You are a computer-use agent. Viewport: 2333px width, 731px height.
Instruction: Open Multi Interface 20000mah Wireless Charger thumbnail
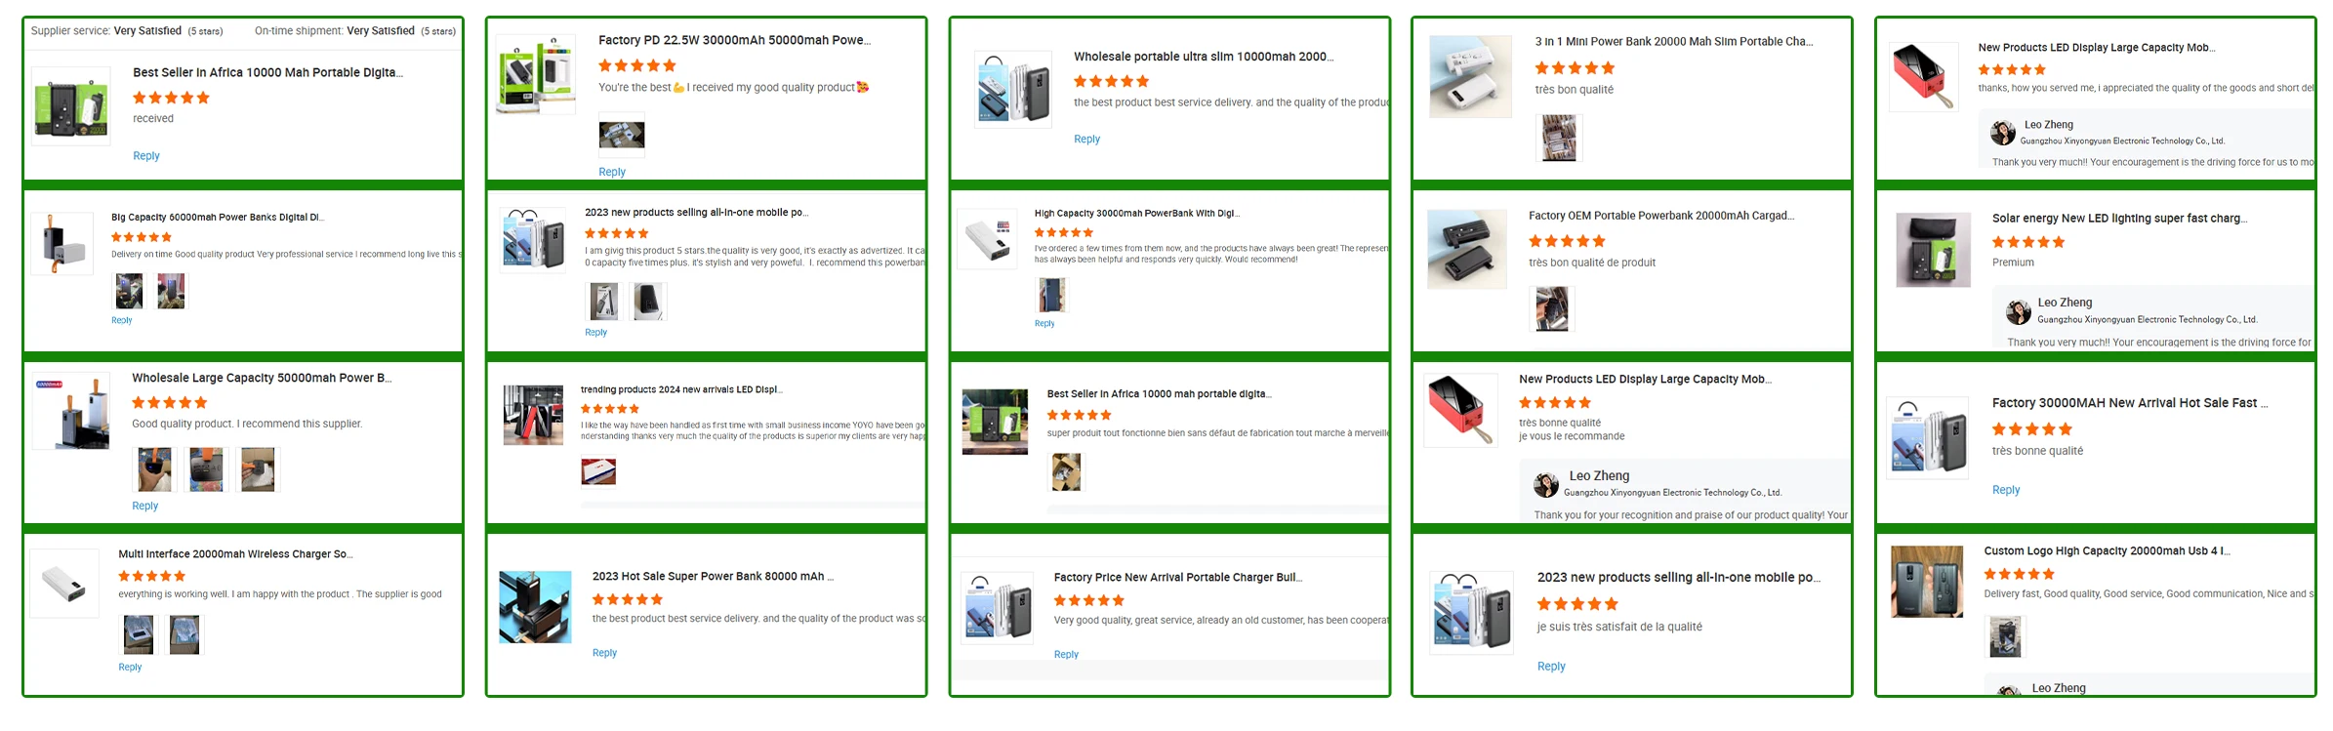(x=64, y=584)
